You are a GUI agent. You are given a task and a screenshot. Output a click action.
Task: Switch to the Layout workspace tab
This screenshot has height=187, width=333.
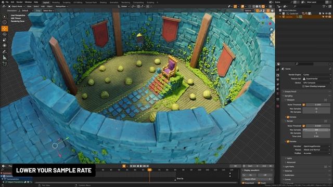[x=46, y=2]
